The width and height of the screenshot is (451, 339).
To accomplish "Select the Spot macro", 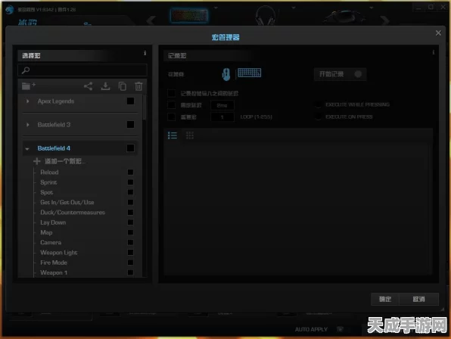I will click(x=47, y=192).
